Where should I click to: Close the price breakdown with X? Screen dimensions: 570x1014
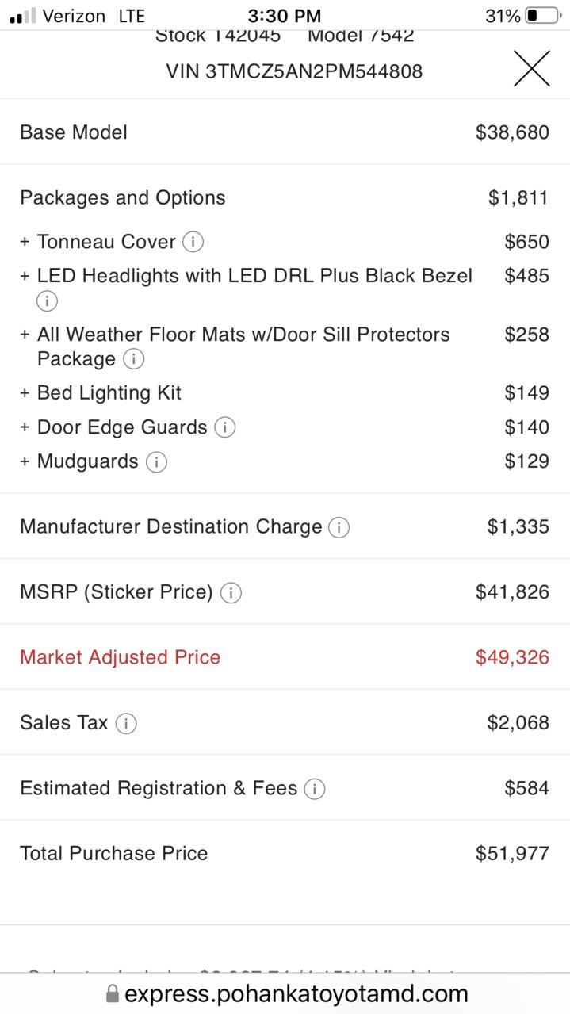[531, 68]
